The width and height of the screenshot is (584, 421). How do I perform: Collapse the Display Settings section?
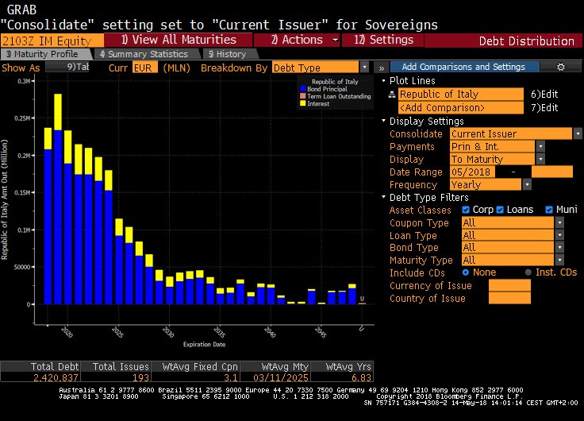383,121
